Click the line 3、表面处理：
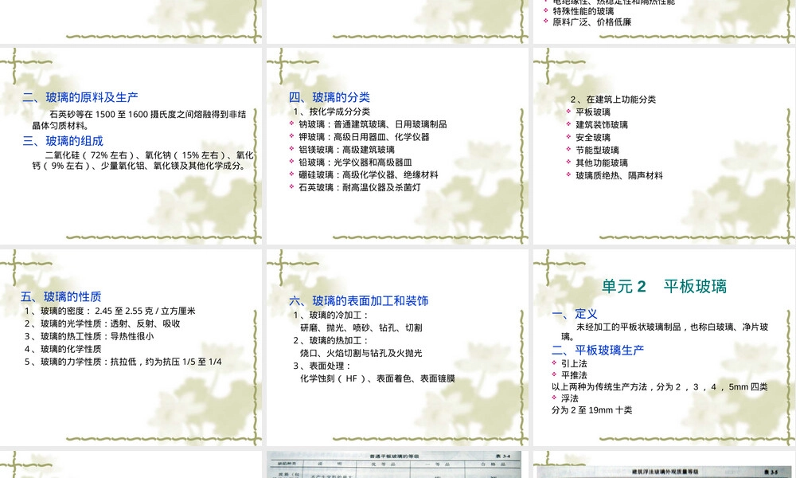796x478 pixels. [x=322, y=366]
